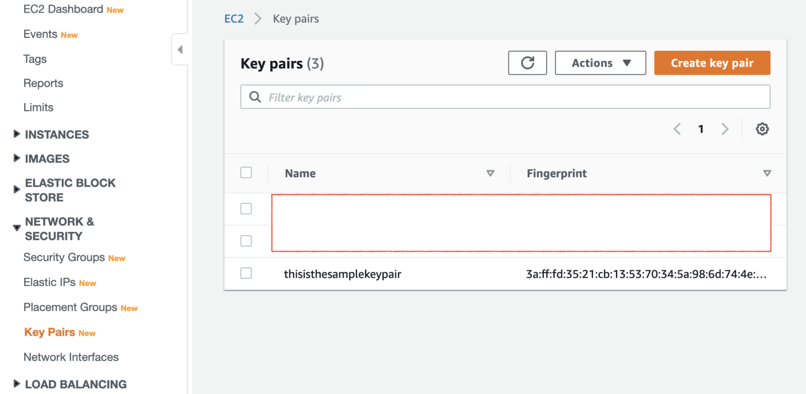The height and width of the screenshot is (394, 806).
Task: Go to next page with right chevron
Action: (725, 129)
